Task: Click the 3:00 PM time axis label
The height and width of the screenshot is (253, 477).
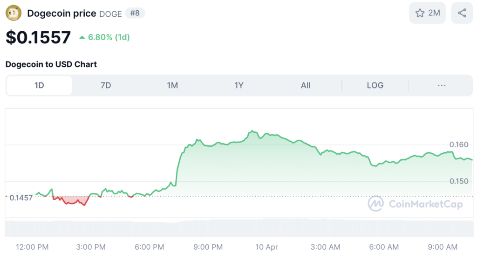Action: click(91, 247)
